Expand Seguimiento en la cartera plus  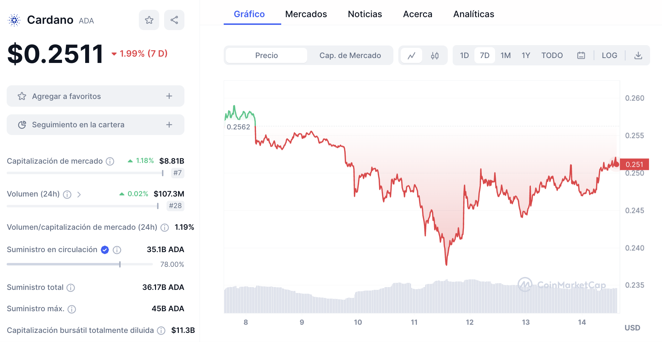169,125
